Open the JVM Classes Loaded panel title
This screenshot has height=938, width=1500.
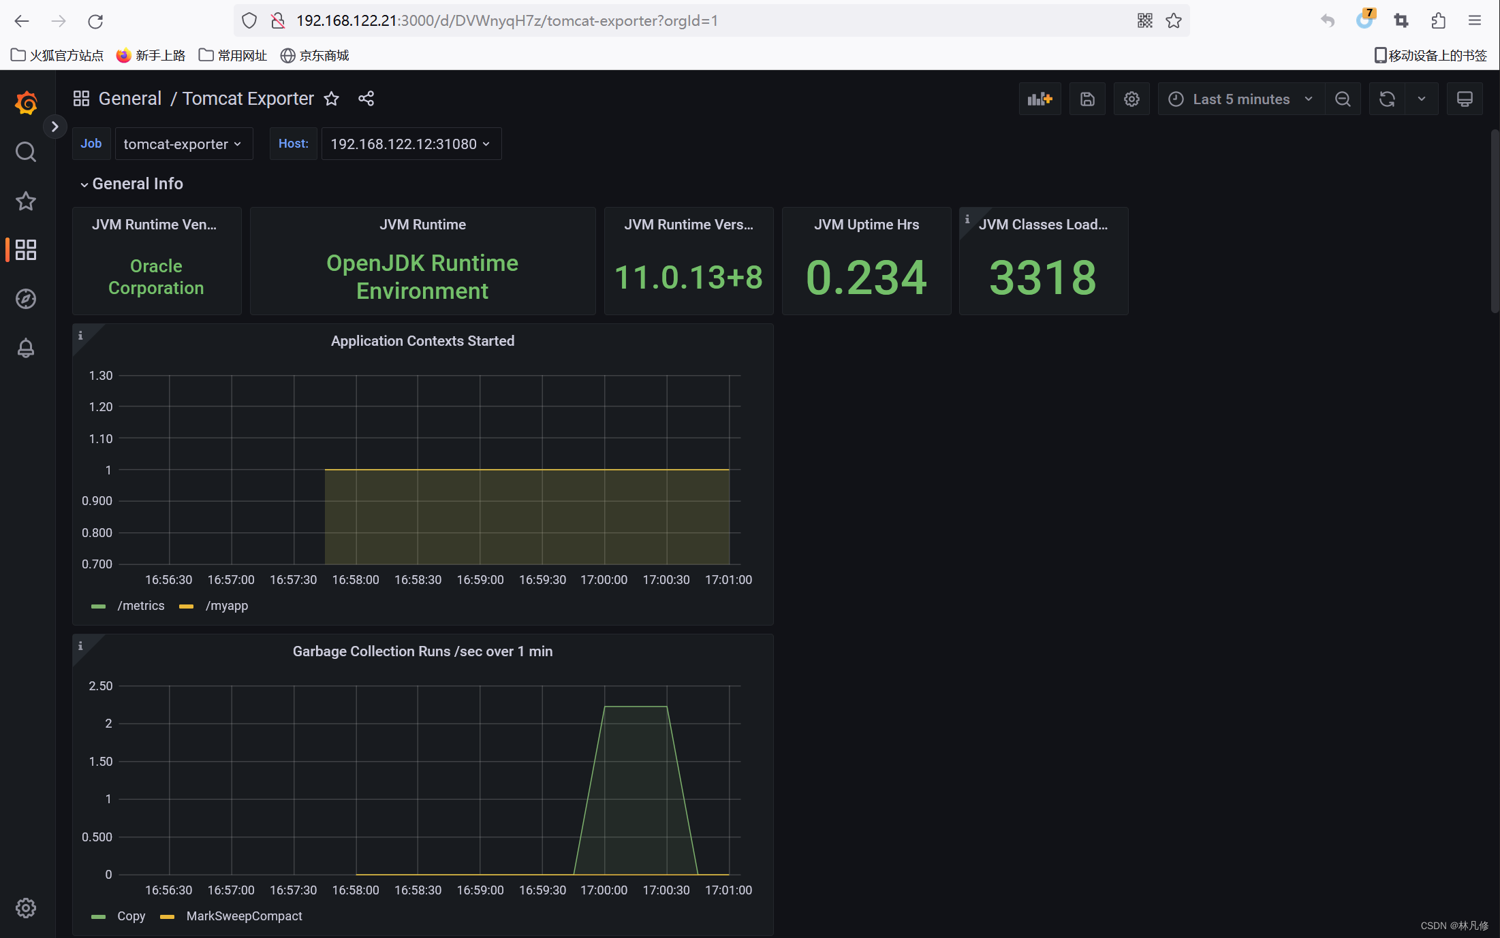(1043, 225)
